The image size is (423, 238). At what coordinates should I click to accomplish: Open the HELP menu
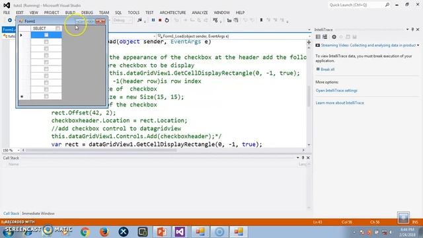coord(240,13)
